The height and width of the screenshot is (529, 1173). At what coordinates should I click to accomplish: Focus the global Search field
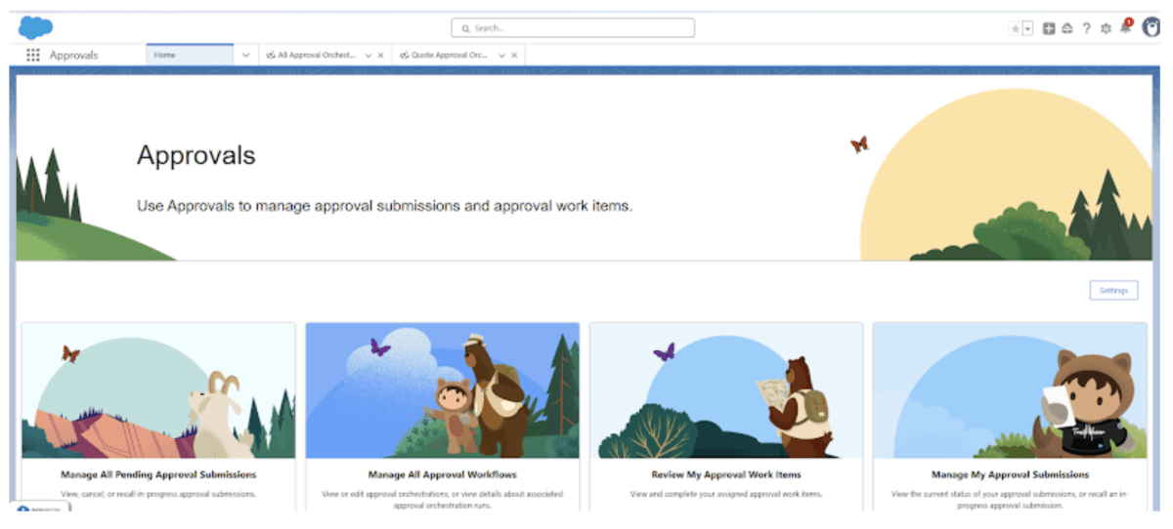573,28
